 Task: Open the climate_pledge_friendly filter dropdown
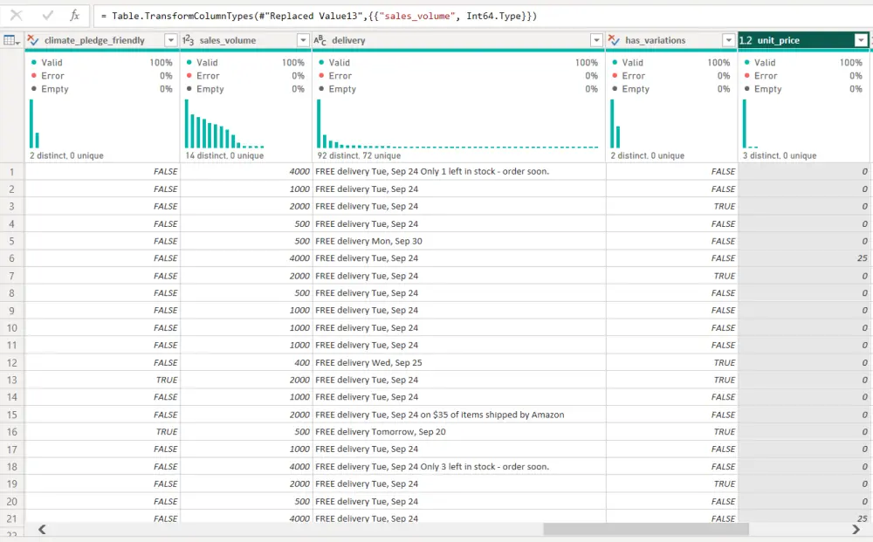[x=171, y=40]
